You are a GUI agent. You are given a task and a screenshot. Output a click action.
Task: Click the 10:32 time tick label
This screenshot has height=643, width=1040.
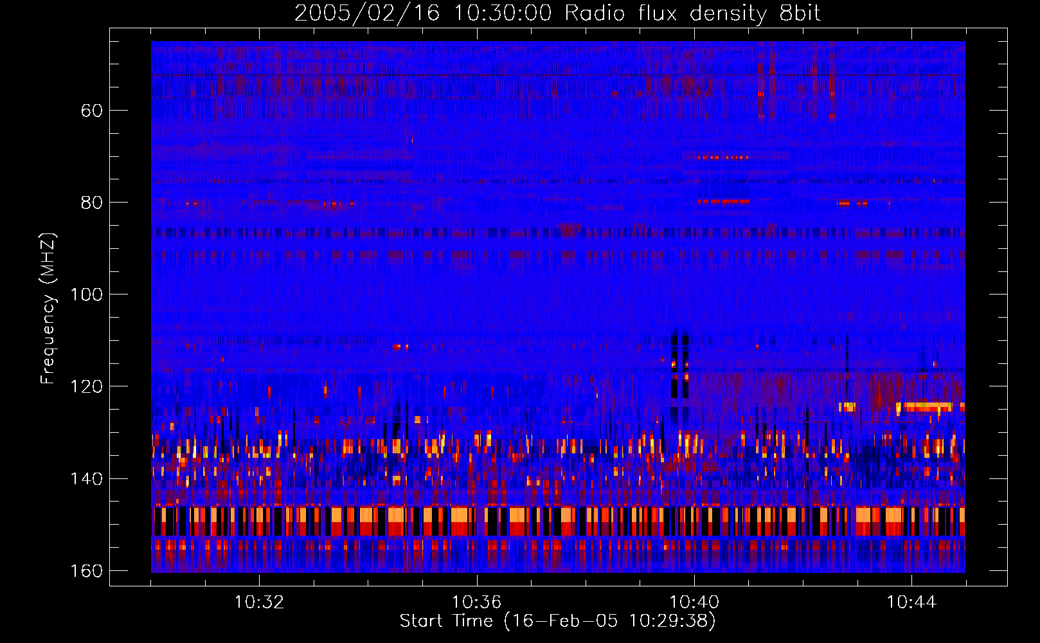(259, 602)
